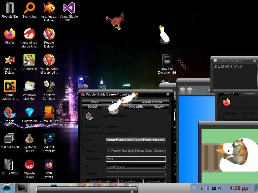The height and width of the screenshot is (193, 258).
Task: Click the Advanced button in Properties
Action: pos(154,181)
